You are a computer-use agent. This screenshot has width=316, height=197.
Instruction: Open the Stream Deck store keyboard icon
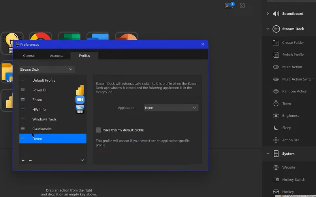tap(229, 6)
